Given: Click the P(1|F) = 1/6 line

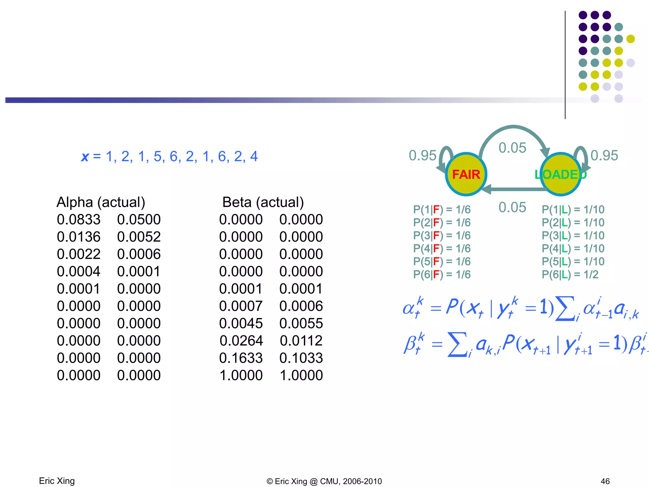Looking at the screenshot, I should tap(442, 210).
